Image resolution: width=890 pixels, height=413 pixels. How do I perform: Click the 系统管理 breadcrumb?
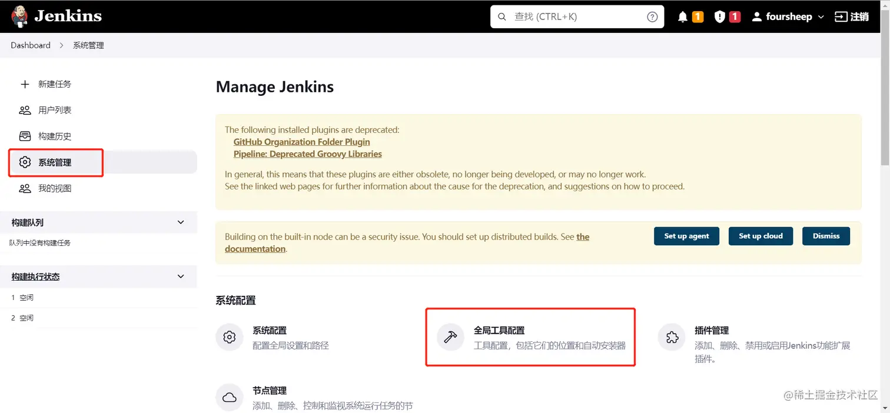88,45
